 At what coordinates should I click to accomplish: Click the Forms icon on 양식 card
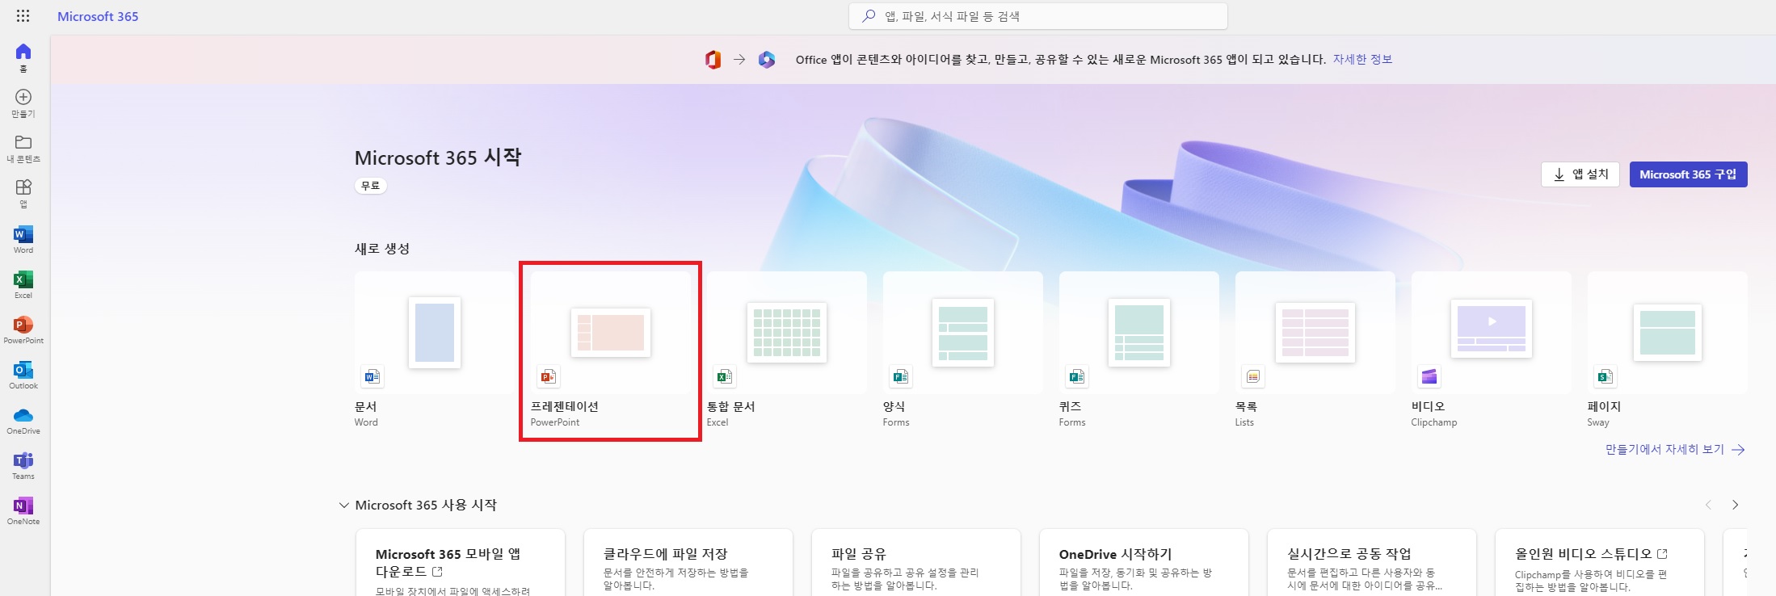point(901,376)
